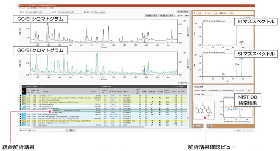Click the blue peak marker in GC/EI chromatogram

coord(144,41)
